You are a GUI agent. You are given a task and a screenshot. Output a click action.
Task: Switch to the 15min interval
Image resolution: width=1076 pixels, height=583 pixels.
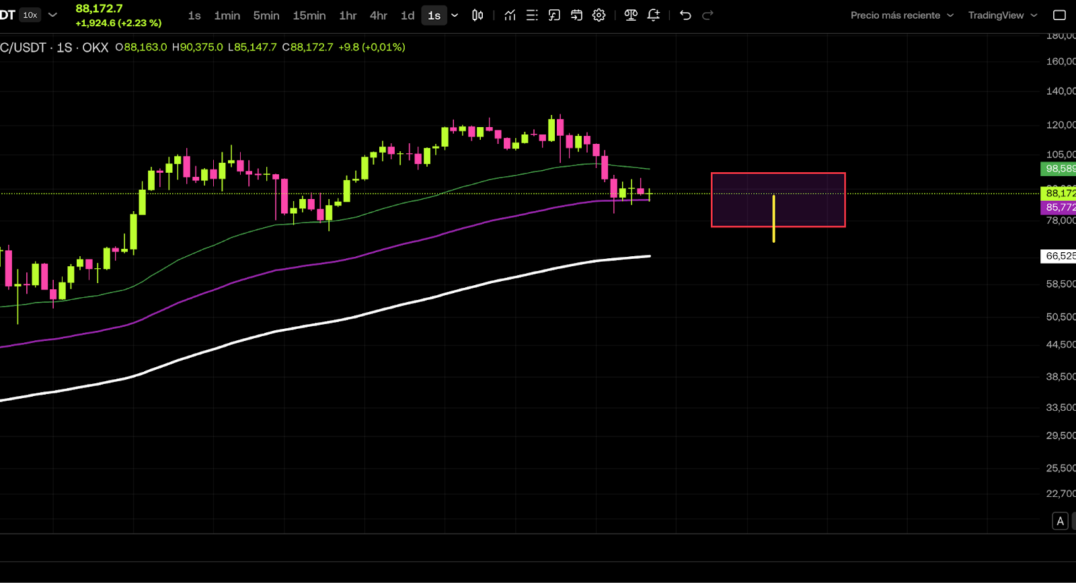[309, 15]
